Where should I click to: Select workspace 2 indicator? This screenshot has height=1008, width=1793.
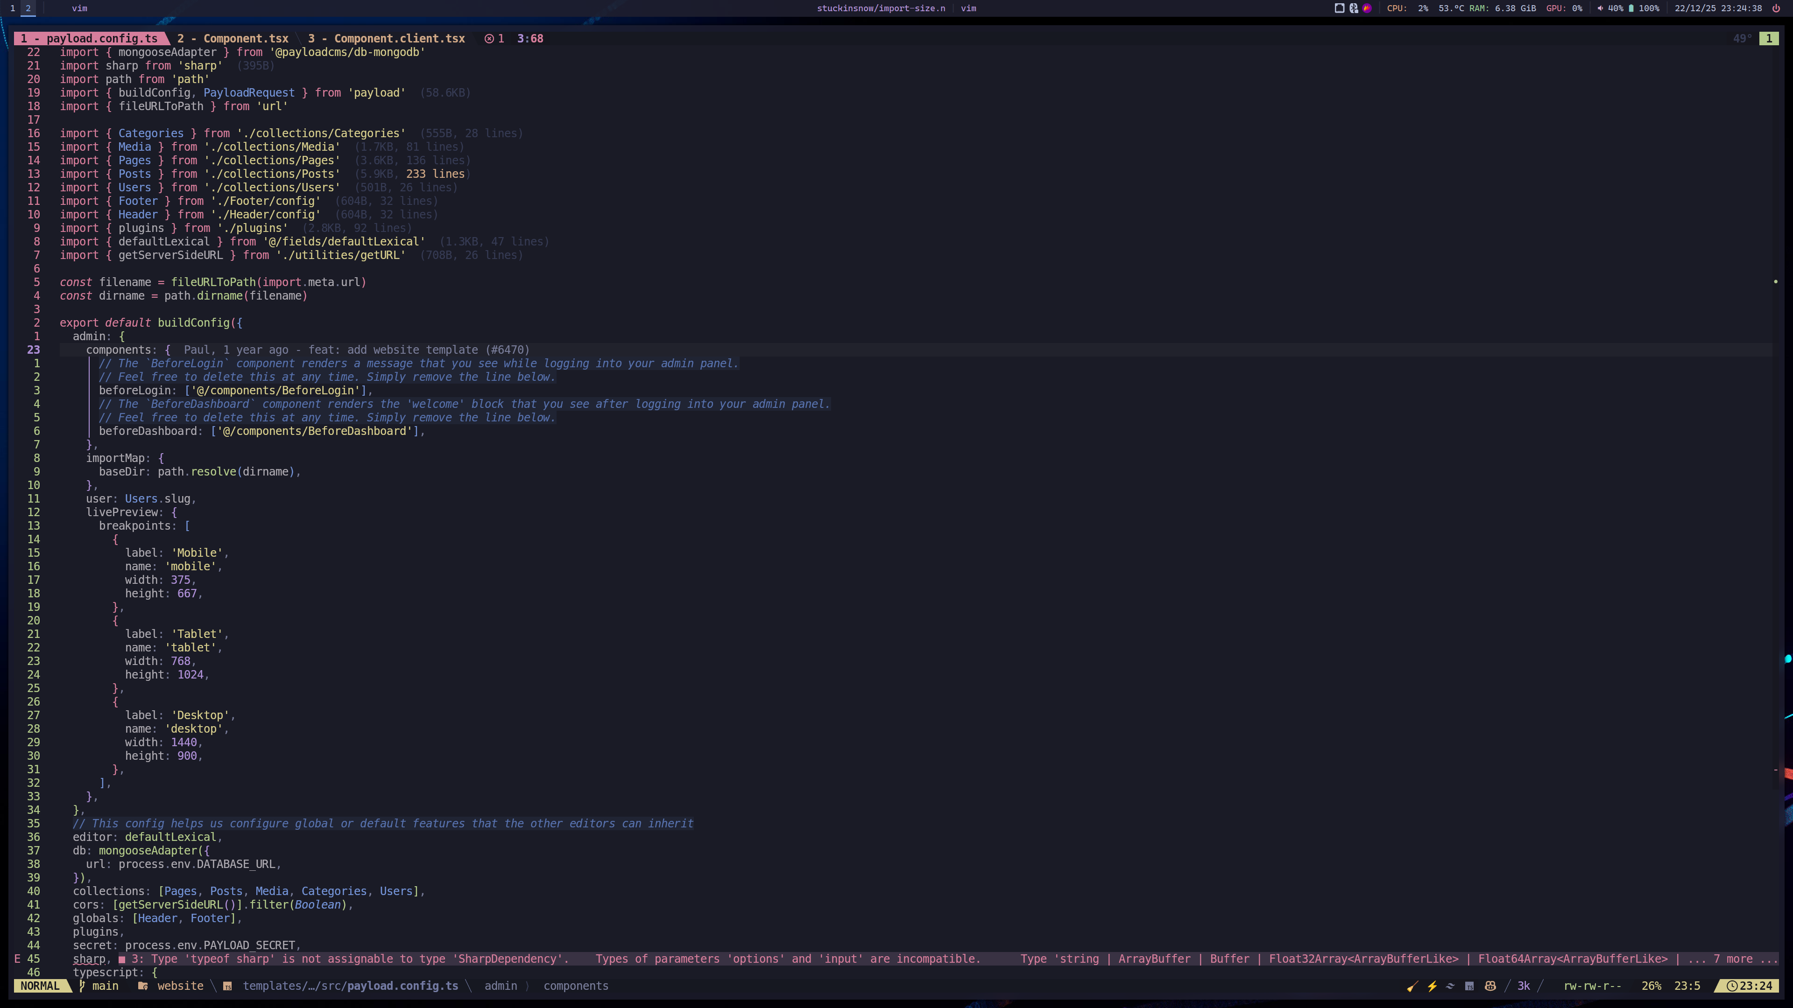coord(28,8)
